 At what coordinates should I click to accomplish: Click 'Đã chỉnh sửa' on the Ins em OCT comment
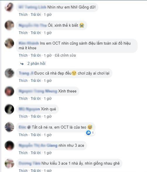(x=65, y=55)
